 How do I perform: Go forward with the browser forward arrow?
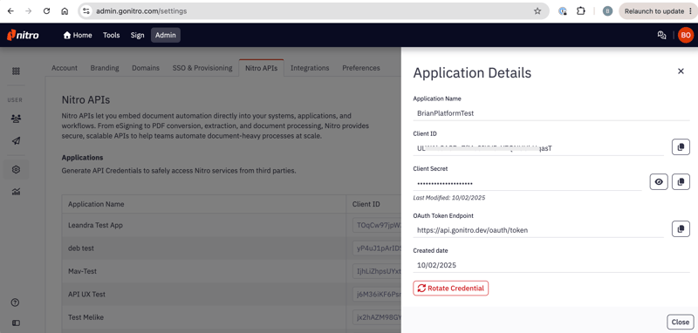[29, 11]
